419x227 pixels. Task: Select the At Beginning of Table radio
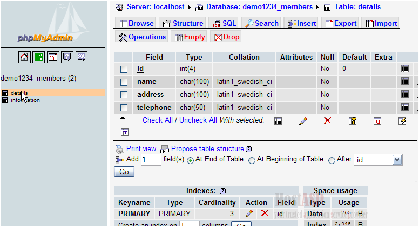coord(252,160)
